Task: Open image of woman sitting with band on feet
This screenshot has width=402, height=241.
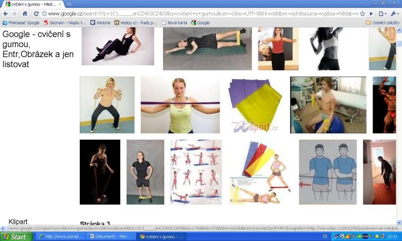Action: coord(118,46)
